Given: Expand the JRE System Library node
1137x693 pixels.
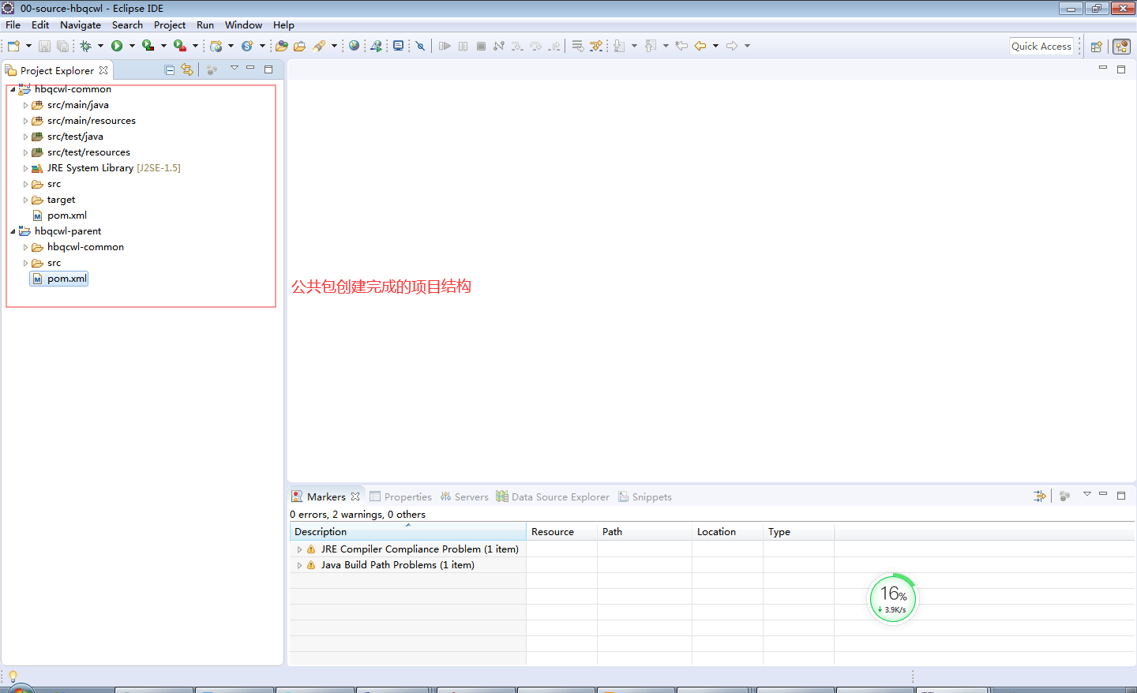Looking at the screenshot, I should point(25,168).
